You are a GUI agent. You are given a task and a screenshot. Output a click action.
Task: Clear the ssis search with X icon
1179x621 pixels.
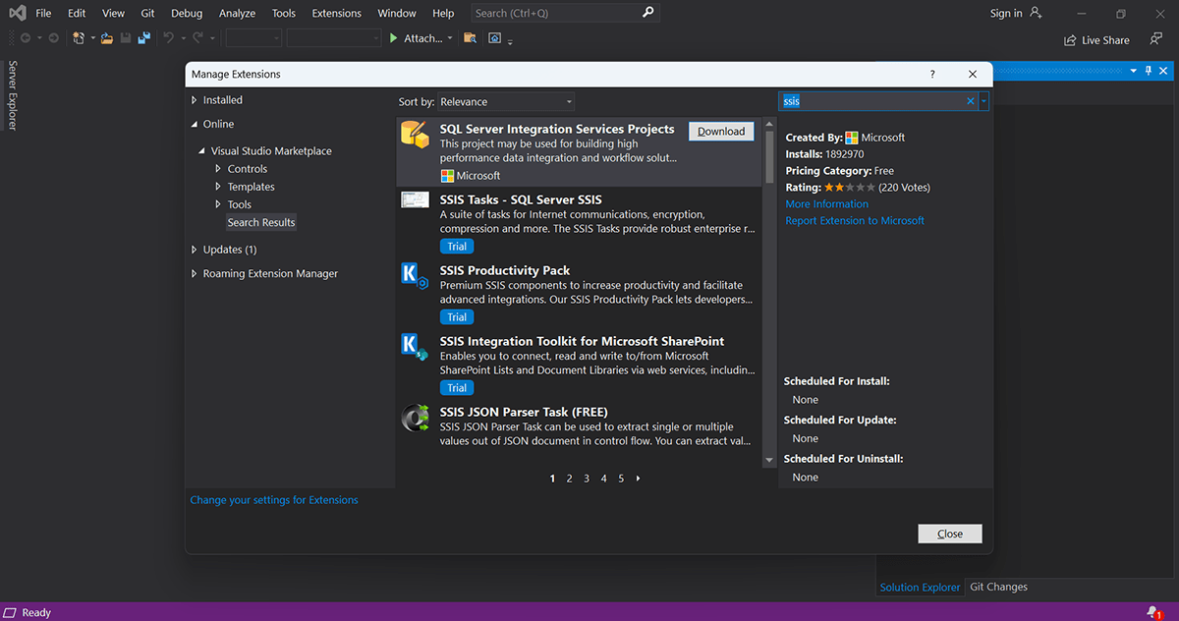[x=971, y=101]
